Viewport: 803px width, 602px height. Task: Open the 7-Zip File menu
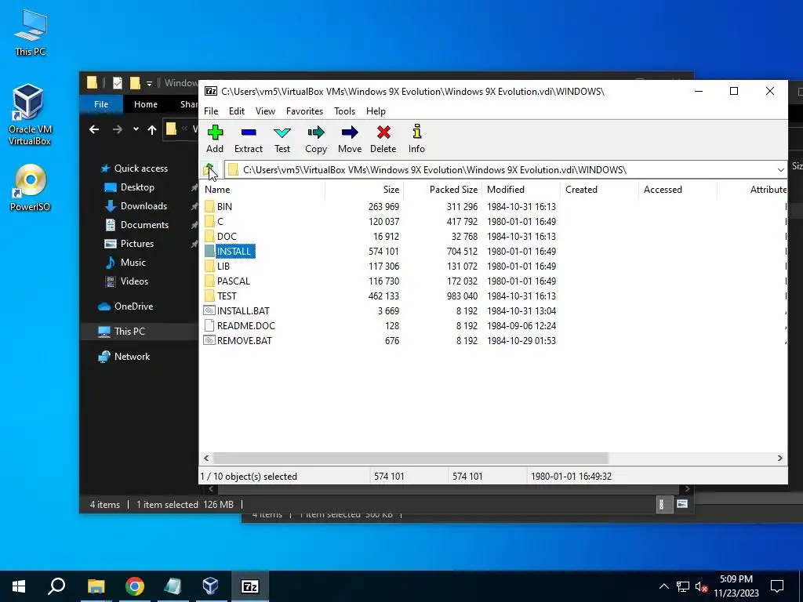click(x=211, y=111)
